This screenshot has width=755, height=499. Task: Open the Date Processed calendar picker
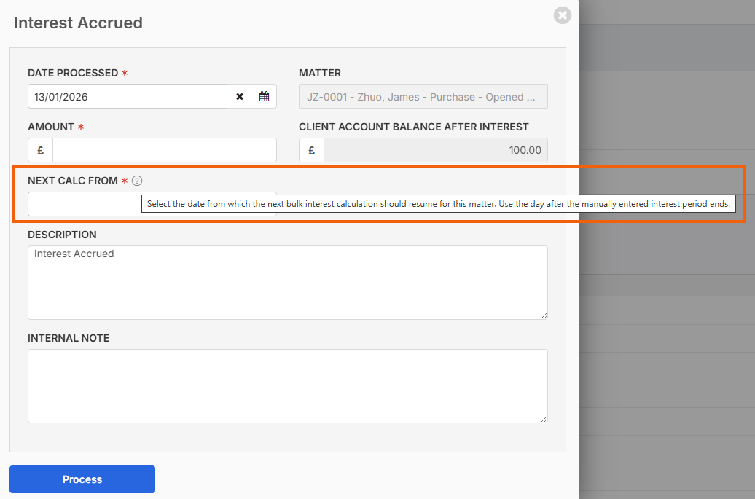(264, 97)
